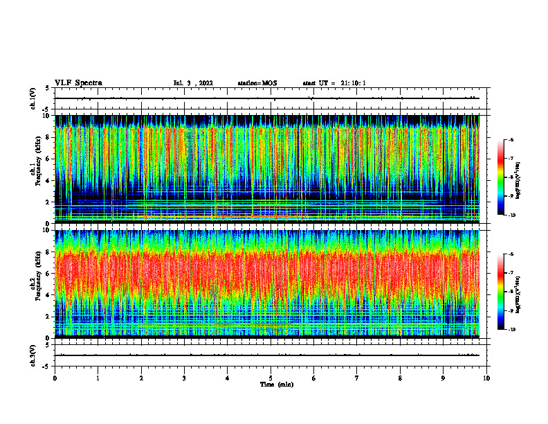Screen dimensions: 548x424
Task: Click the ch.1 spectrogram panel
Action: pos(267,169)
